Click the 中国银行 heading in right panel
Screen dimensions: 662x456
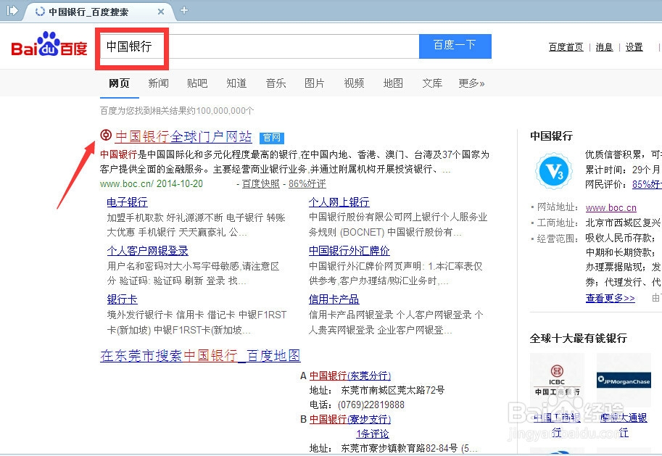[x=551, y=136]
